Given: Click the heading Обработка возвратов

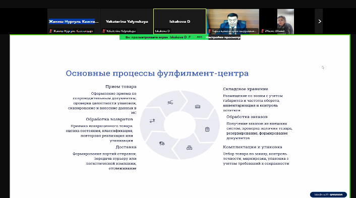Looking at the screenshot, I should click(x=109, y=119).
